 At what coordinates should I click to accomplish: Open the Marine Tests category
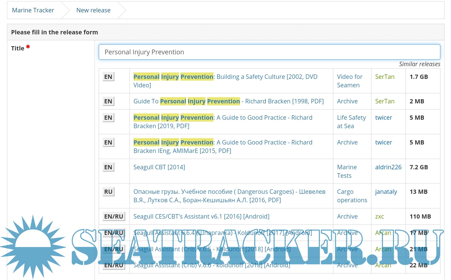(347, 171)
